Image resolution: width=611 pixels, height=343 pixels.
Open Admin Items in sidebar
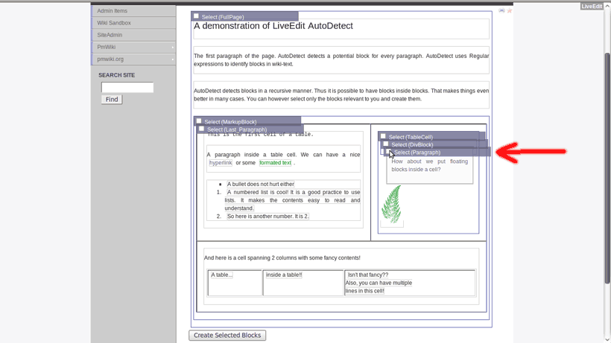point(133,11)
